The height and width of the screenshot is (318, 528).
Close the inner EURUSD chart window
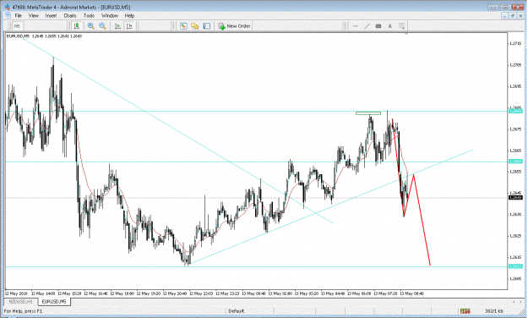coord(520,15)
